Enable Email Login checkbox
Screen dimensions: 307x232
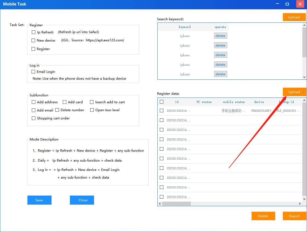33,71
